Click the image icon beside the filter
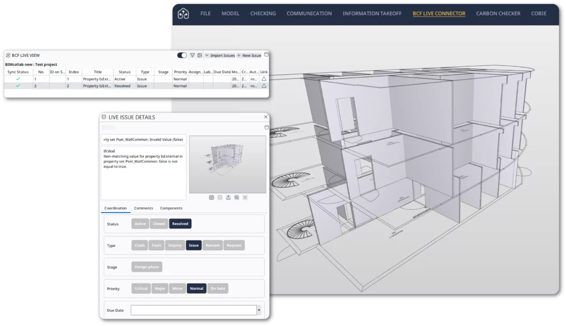566x326 pixels. (200, 55)
